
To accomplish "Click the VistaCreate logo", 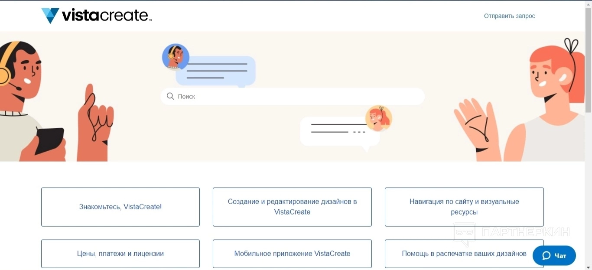I will [96, 16].
